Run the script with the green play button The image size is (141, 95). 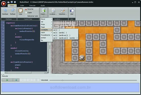pos(7,80)
